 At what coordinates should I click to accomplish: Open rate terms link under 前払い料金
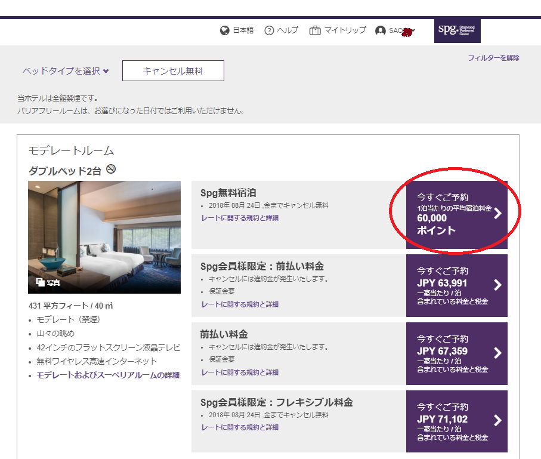(240, 372)
